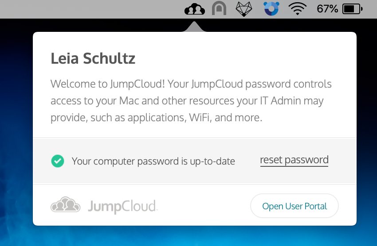Click the green checkmark status icon
Viewport: 377px width, 246px height.
coord(58,161)
